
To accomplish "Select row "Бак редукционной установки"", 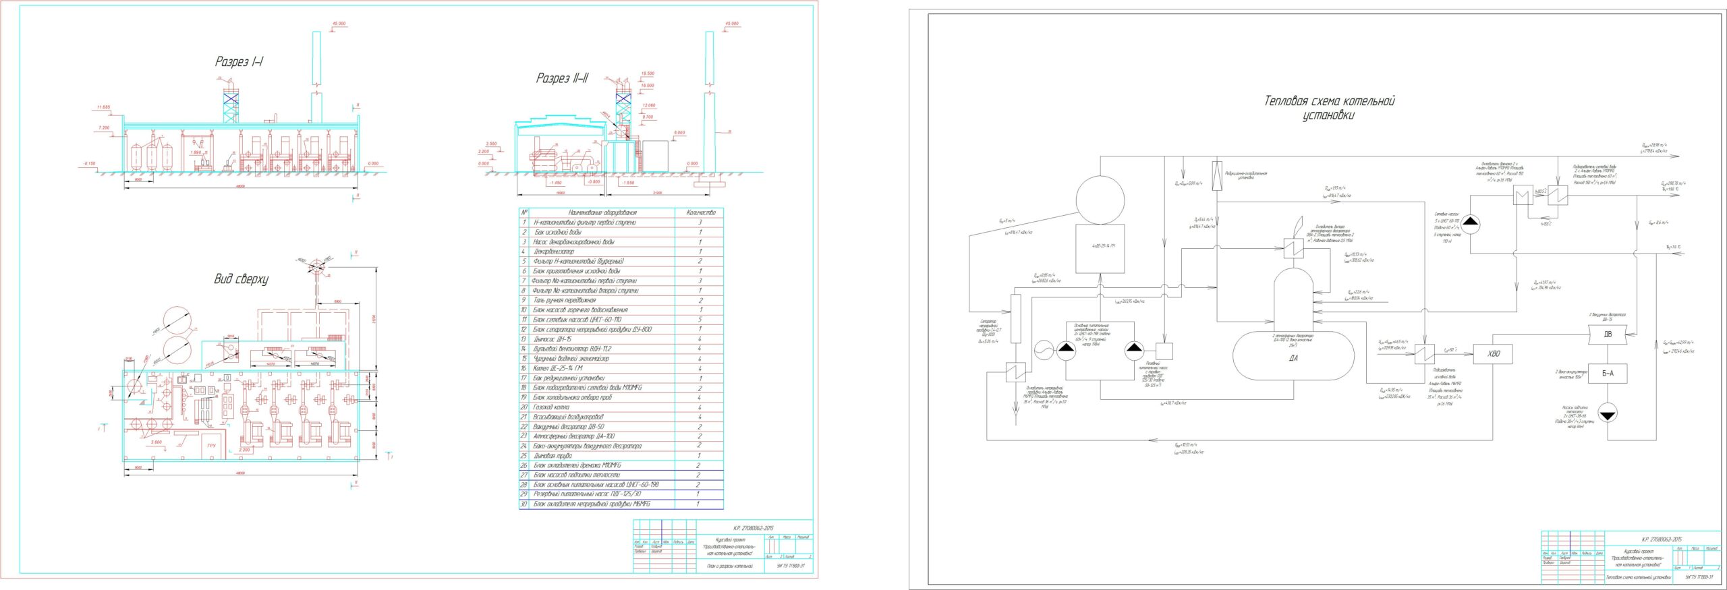I will click(x=621, y=378).
